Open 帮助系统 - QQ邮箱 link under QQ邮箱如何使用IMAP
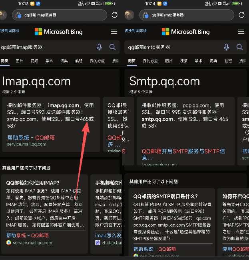The height and width of the screenshot is (260, 249). tap(28, 236)
